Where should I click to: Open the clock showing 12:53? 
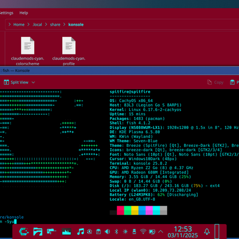183,232
